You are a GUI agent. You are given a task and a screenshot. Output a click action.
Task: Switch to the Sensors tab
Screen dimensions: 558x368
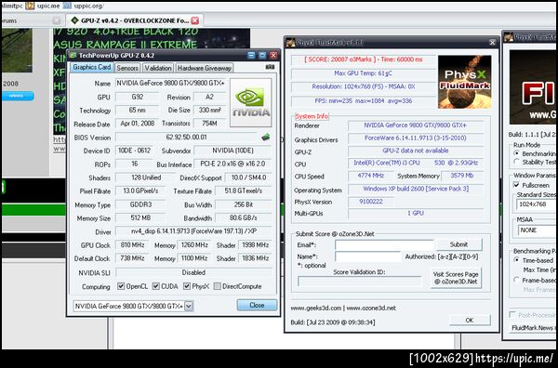coord(127,68)
